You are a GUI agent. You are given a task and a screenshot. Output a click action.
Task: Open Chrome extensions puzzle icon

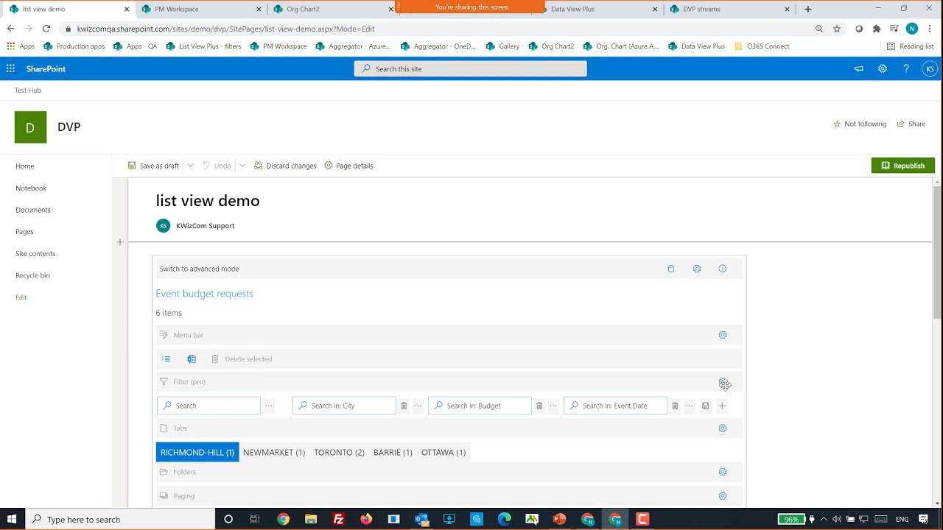(877, 29)
